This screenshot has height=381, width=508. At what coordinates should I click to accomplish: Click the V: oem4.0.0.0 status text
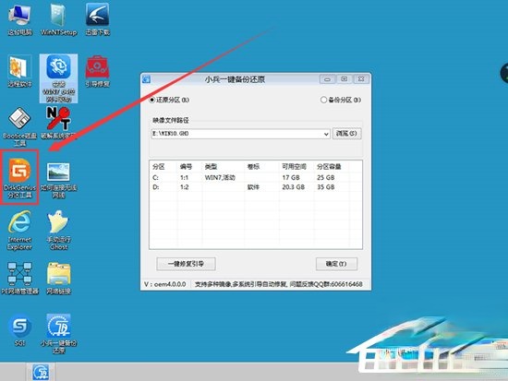pyautogui.click(x=165, y=284)
